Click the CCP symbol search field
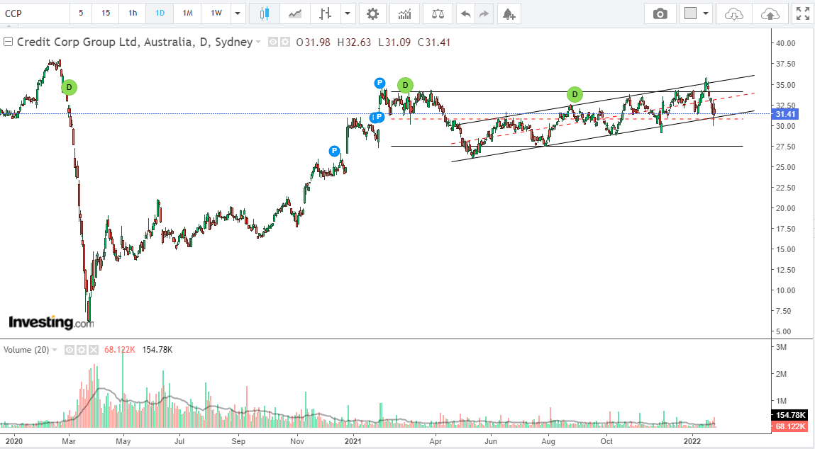The height and width of the screenshot is (449, 815). [35, 13]
